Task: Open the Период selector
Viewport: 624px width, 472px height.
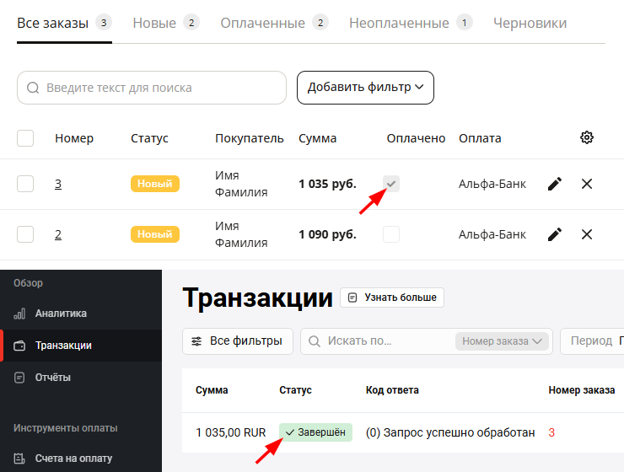Action: tap(593, 341)
